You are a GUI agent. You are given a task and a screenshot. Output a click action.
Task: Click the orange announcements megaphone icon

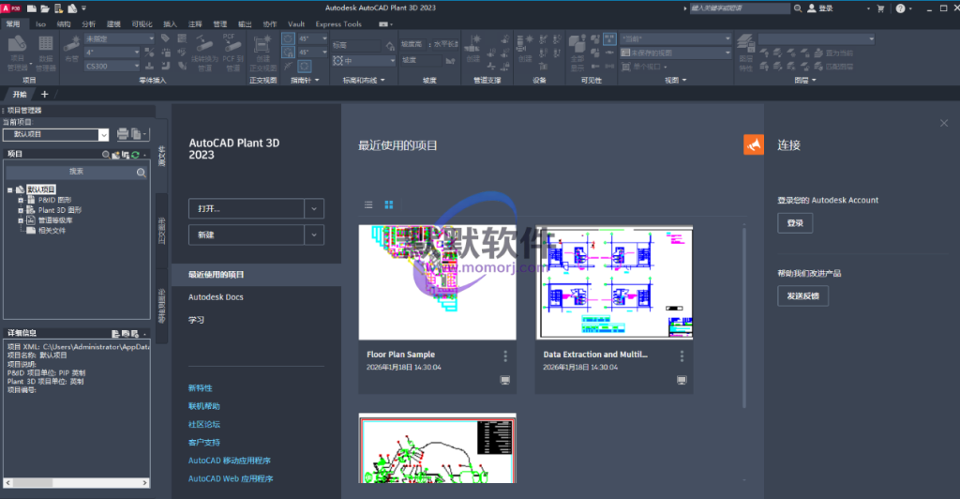(x=754, y=144)
